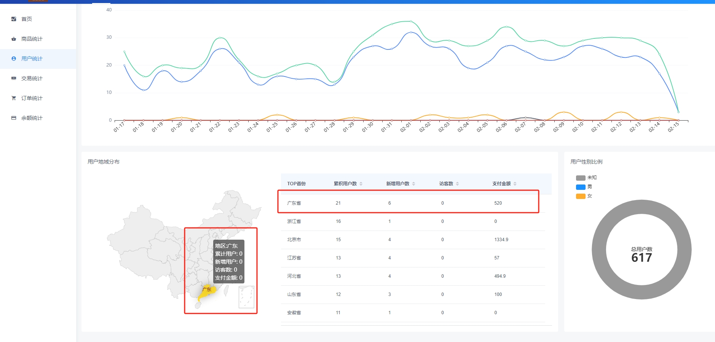Click the 02-09 date label on chart

(x=559, y=127)
